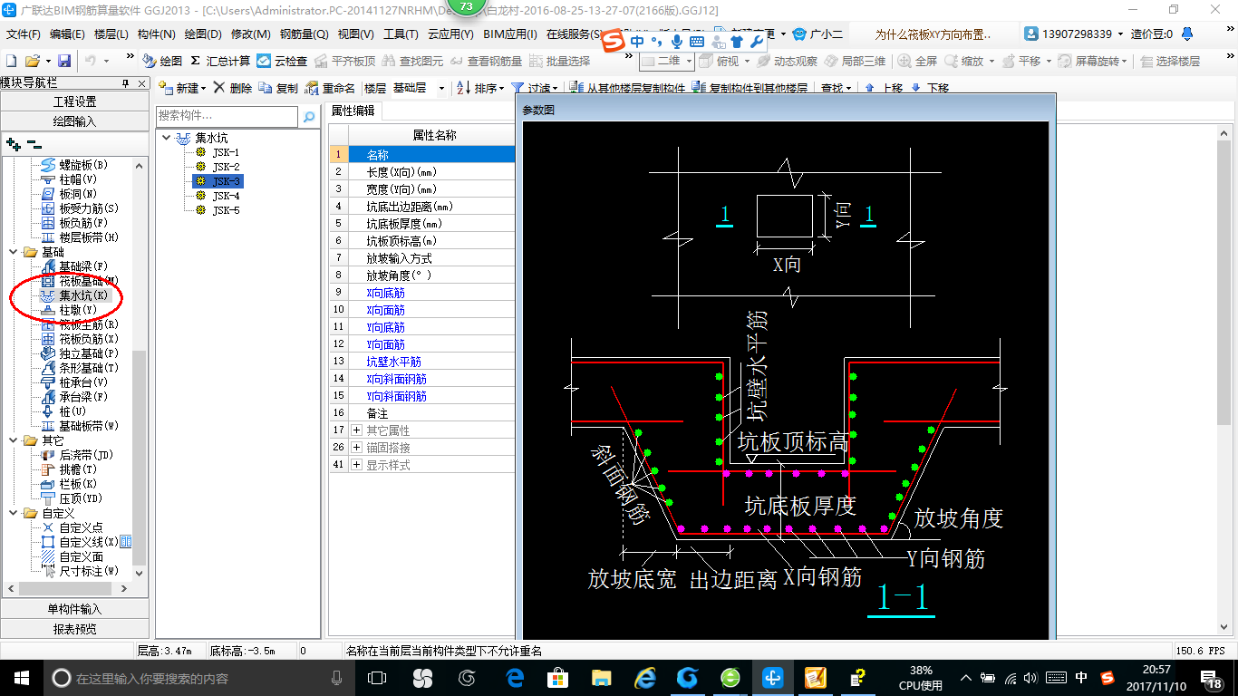Open the 楼层(L) menu
This screenshot has width=1238, height=696.
pos(111,34)
